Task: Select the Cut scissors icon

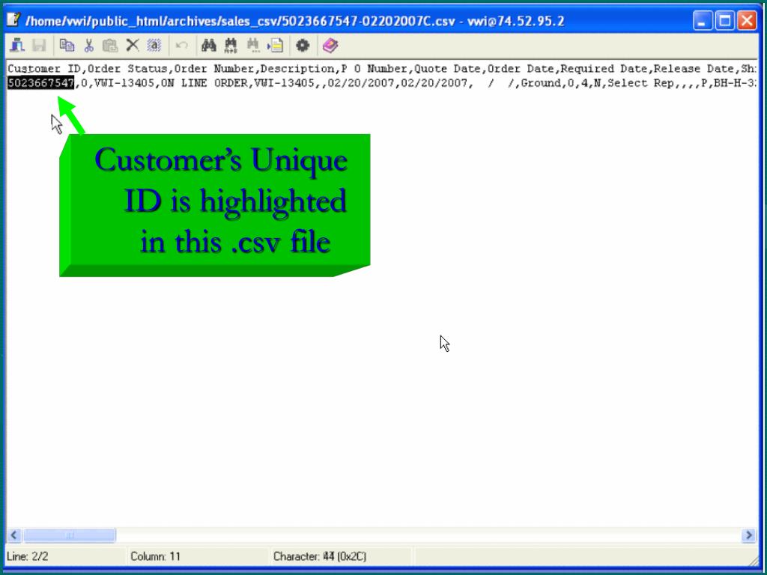Action: pyautogui.click(x=89, y=45)
